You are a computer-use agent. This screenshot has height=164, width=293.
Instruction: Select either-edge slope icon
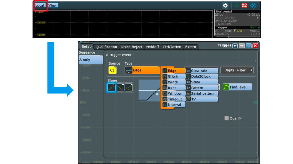[x=129, y=87]
